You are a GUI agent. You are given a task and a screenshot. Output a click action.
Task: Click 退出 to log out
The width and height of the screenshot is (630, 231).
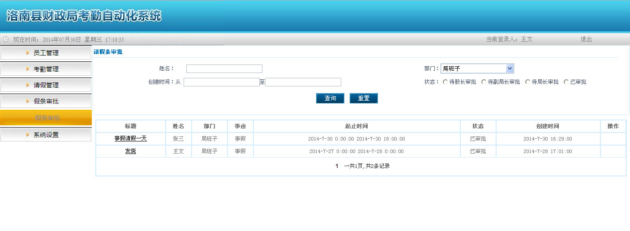click(x=586, y=39)
